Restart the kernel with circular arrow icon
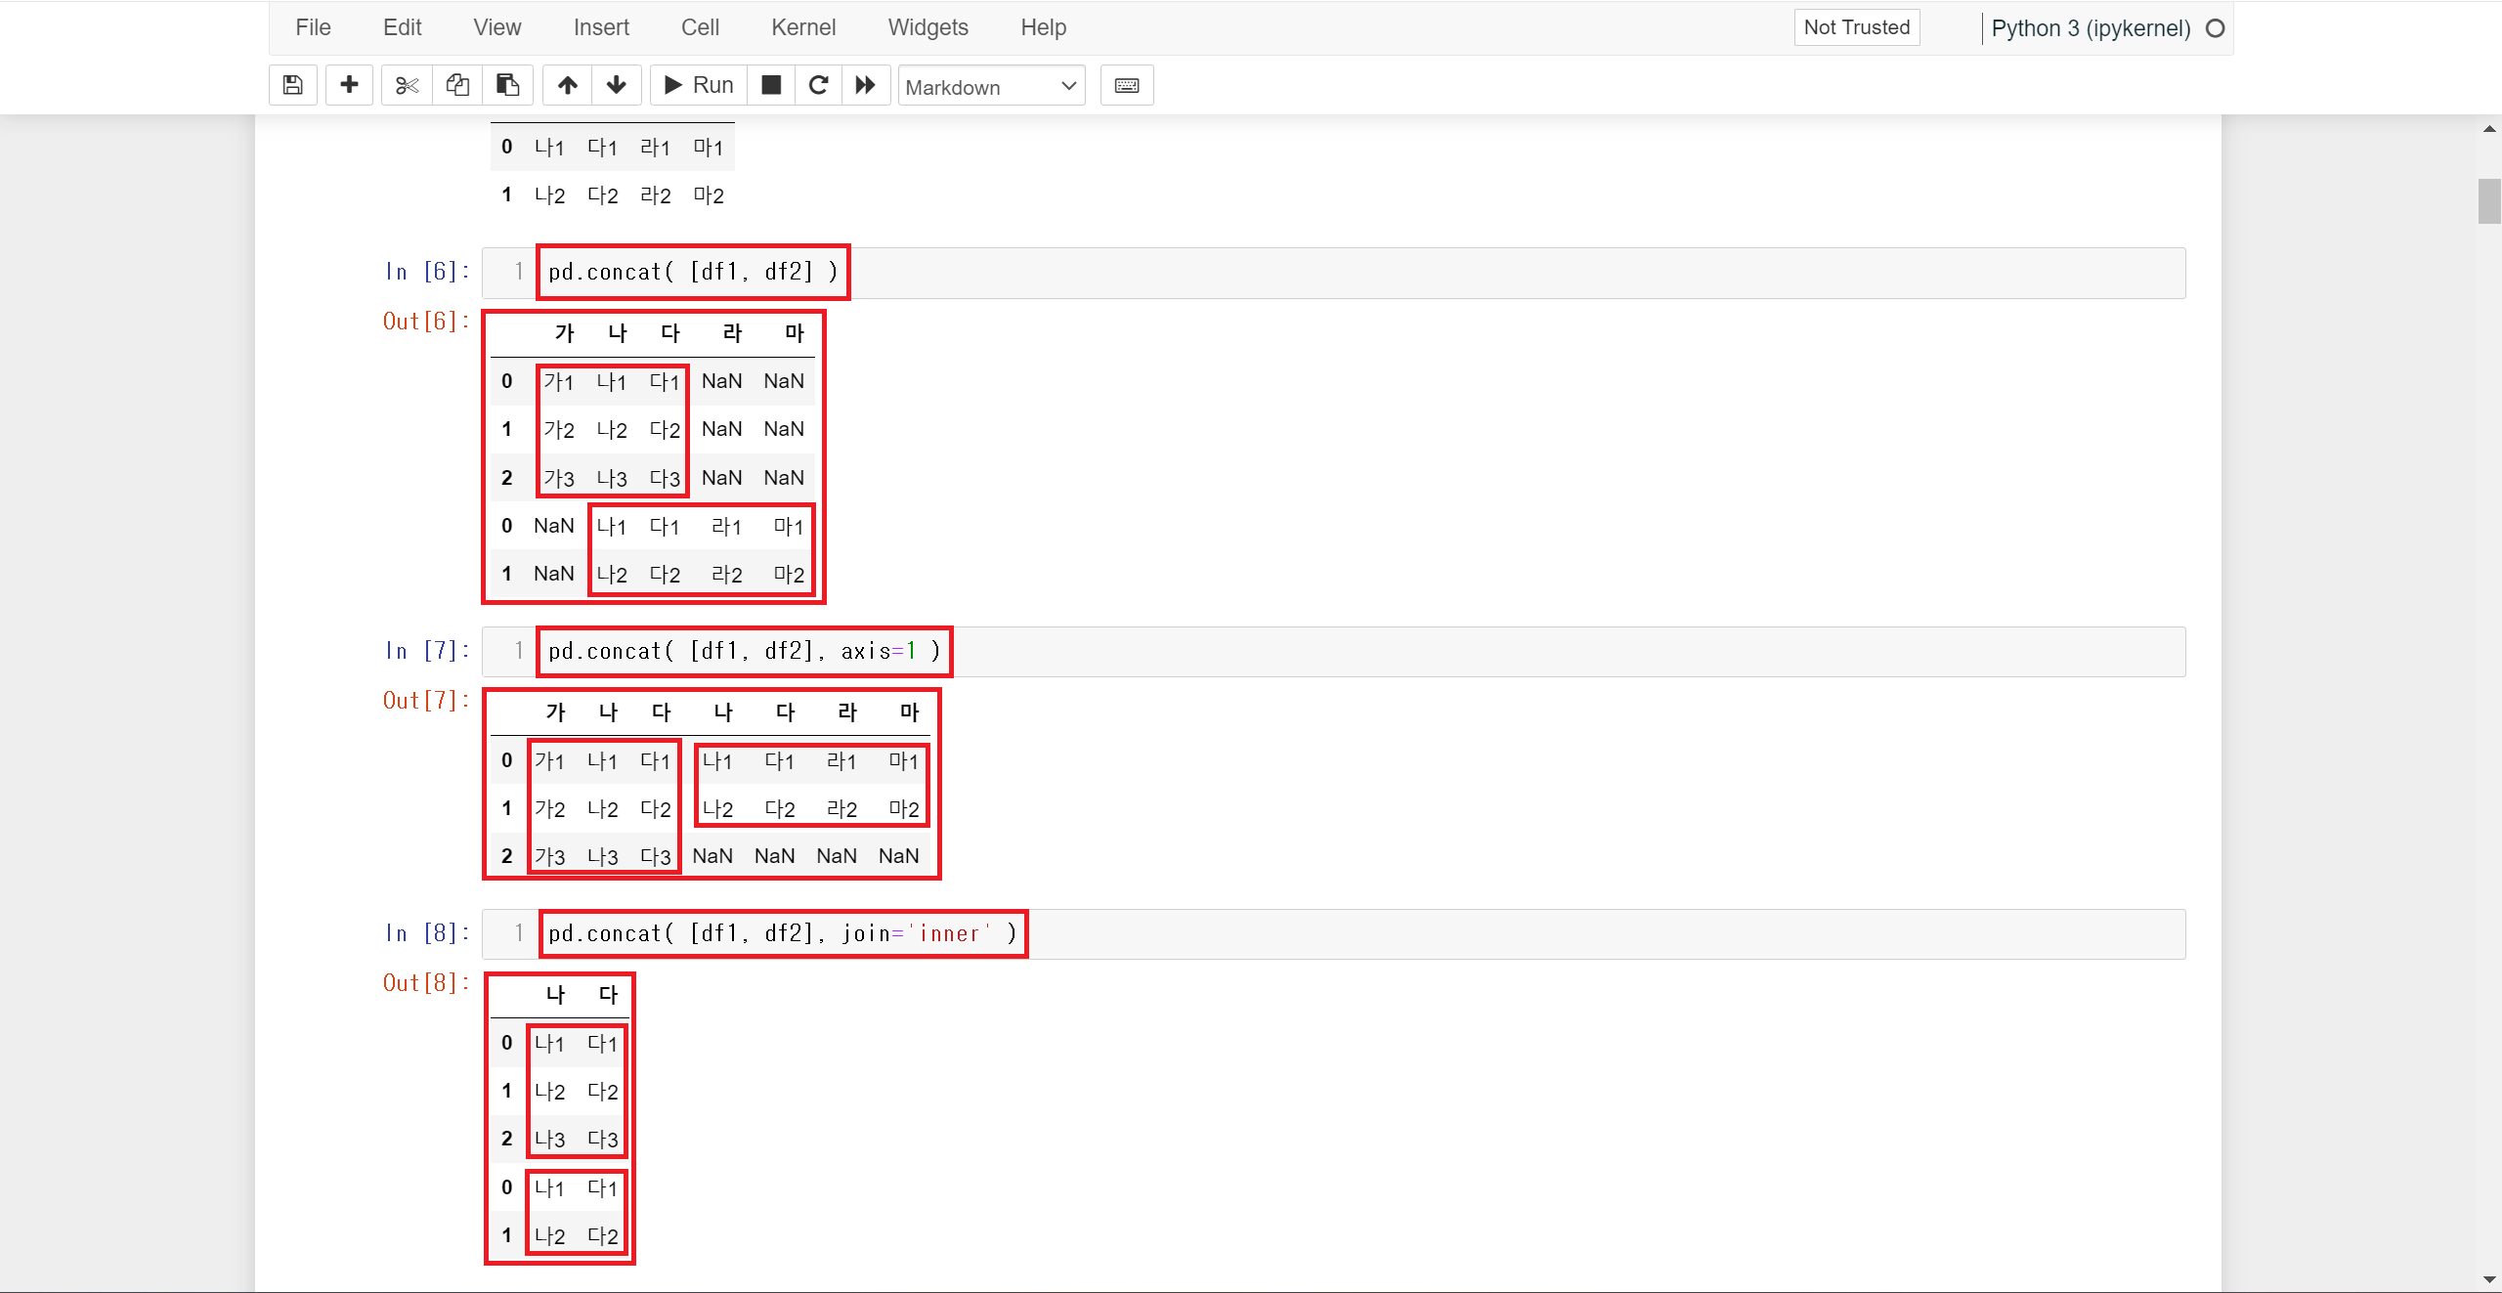This screenshot has height=1293, width=2502. point(819,85)
